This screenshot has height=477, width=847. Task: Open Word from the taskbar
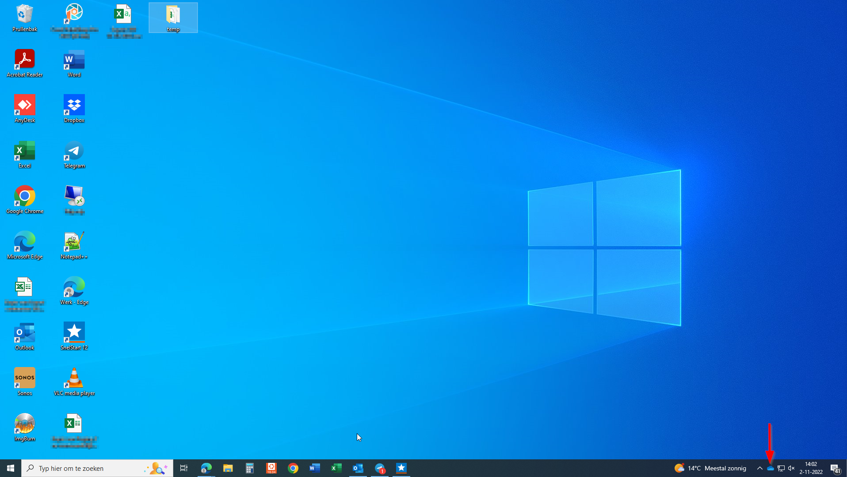[x=315, y=468]
